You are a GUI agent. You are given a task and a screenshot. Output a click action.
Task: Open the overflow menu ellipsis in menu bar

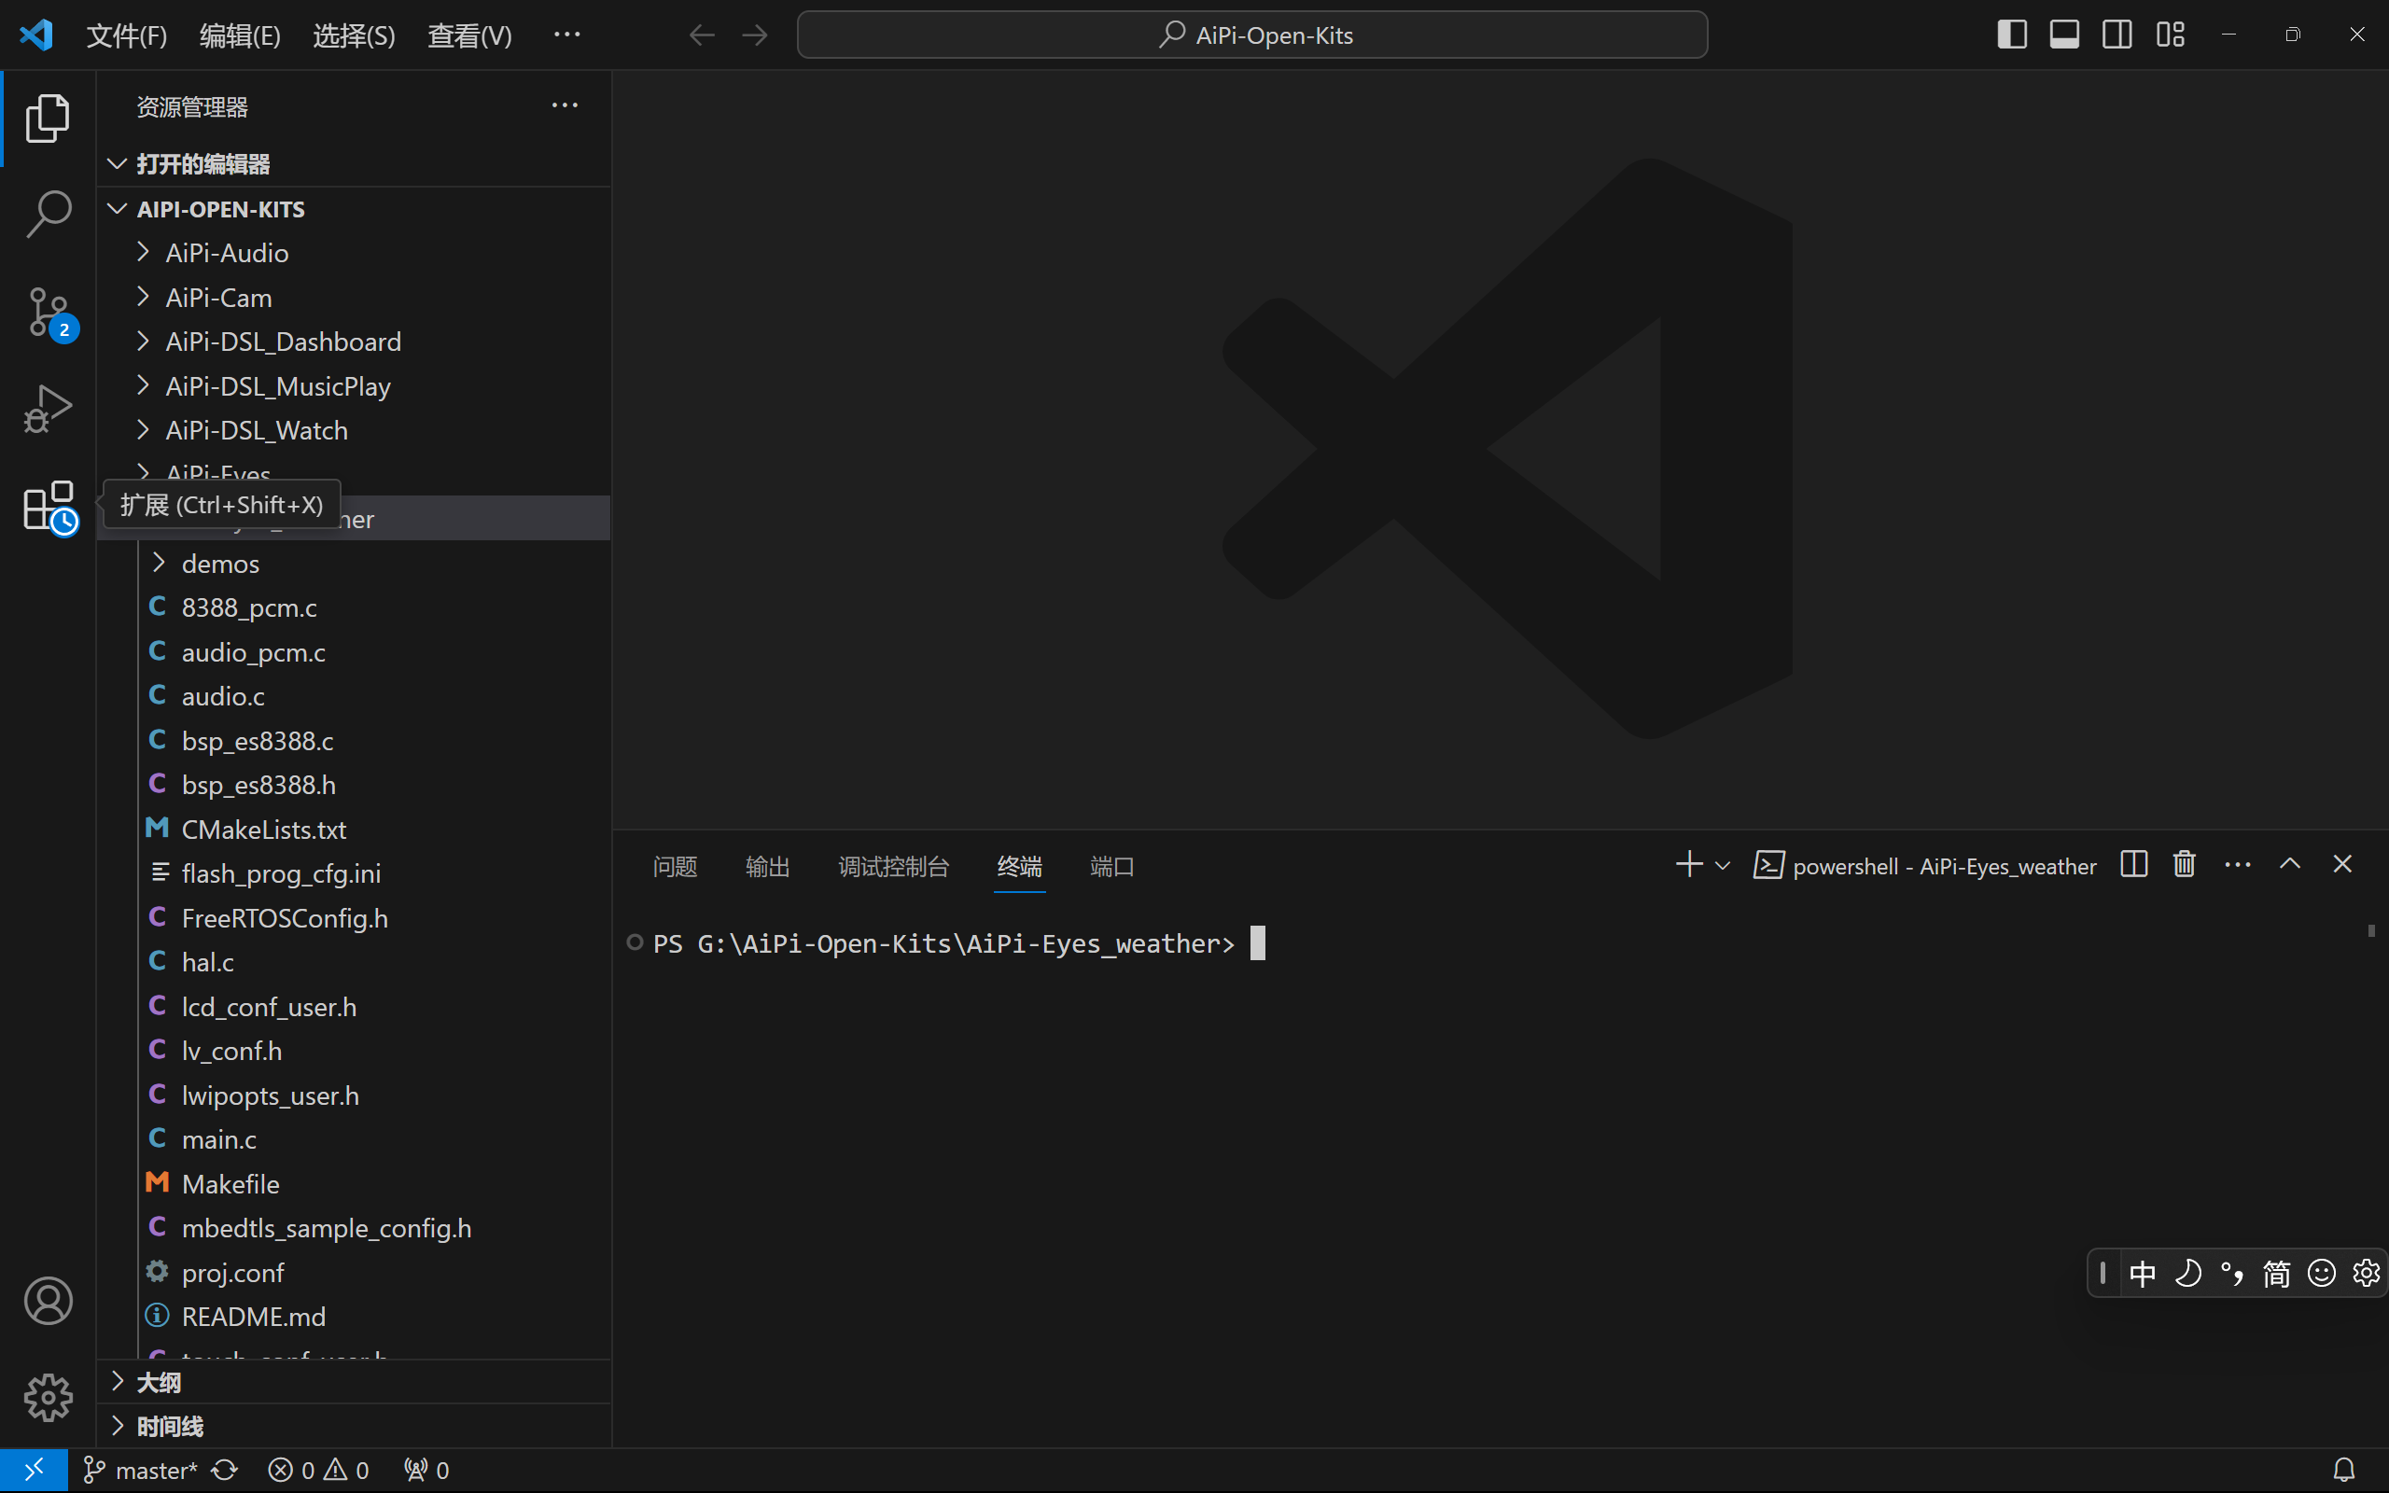click(566, 35)
